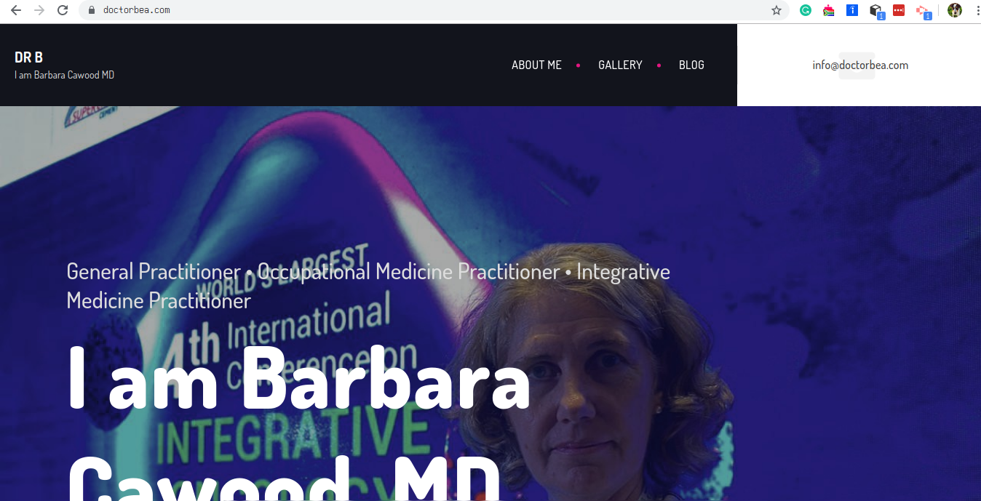
Task: Click the black cube extension icon
Action: (x=875, y=10)
